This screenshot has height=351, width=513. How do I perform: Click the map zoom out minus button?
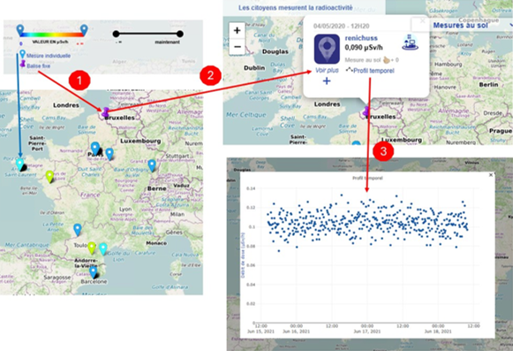coord(238,47)
